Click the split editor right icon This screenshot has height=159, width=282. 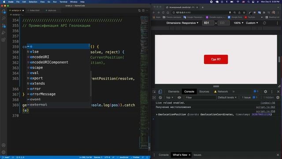(x=143, y=11)
